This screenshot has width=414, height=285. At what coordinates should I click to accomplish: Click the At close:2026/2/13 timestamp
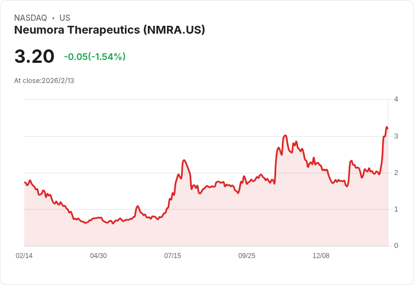44,81
